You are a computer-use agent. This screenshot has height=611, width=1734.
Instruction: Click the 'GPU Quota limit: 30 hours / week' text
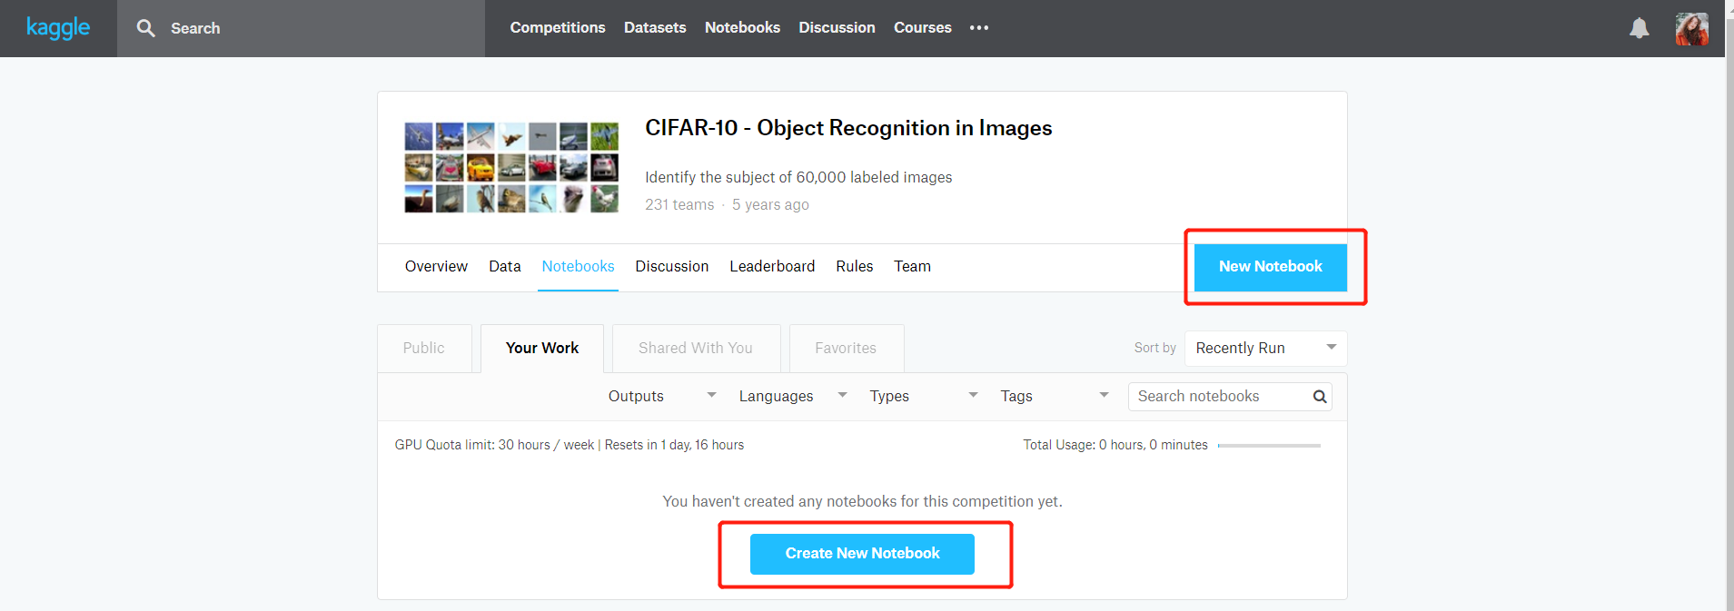[x=494, y=445]
